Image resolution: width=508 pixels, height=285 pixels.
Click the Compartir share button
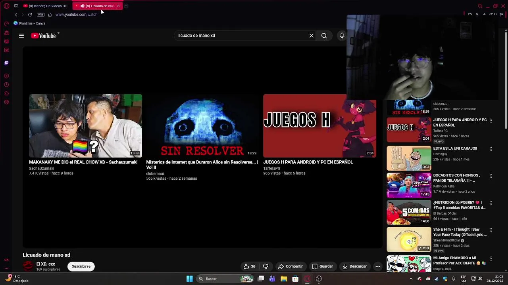(x=291, y=266)
